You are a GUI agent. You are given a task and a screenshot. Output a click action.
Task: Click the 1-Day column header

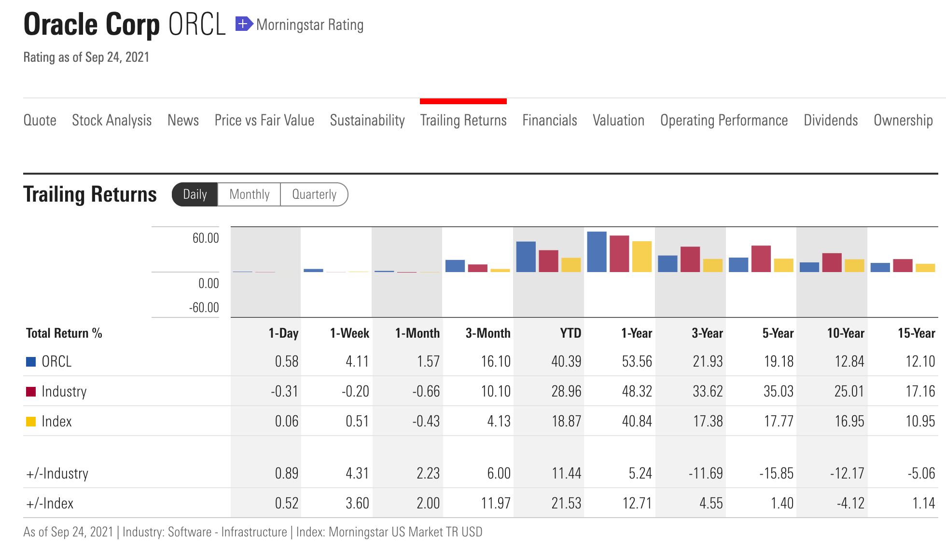[283, 333]
